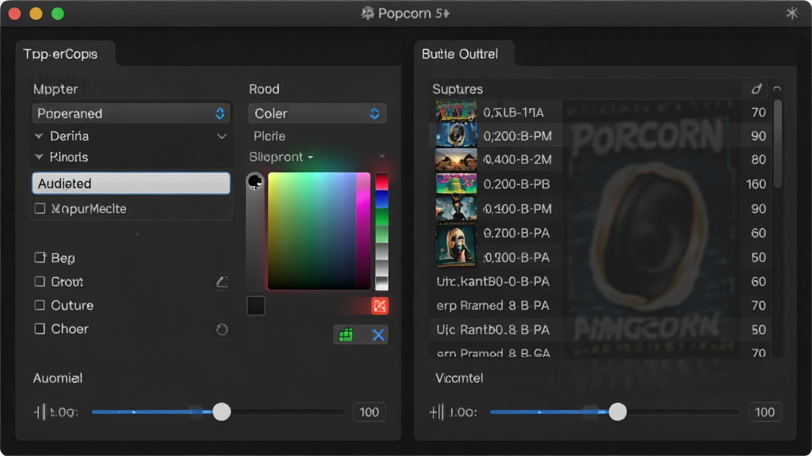Select thumbnail for 0,200-B-PM
This screenshot has width=812, height=456.
tap(456, 135)
